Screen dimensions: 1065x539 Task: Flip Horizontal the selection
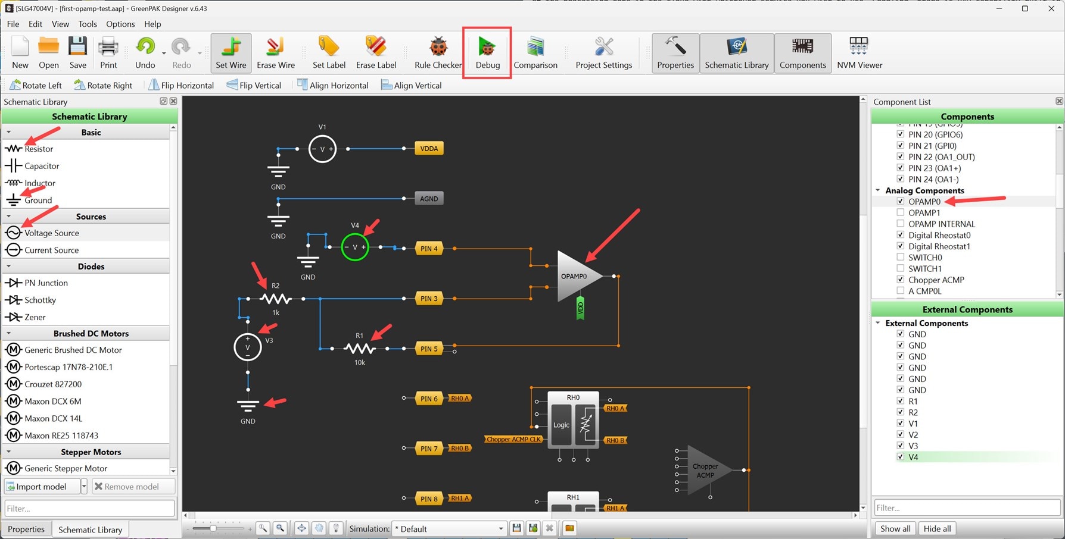click(180, 85)
